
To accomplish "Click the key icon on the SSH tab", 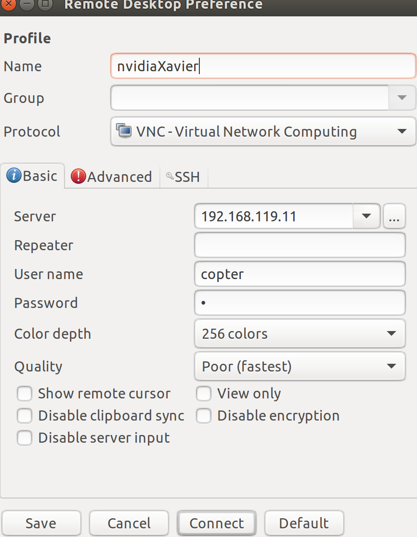I will coord(169,176).
